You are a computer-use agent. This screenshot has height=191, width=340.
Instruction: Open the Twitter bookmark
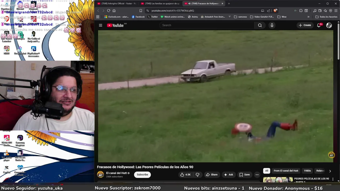[x=152, y=17]
